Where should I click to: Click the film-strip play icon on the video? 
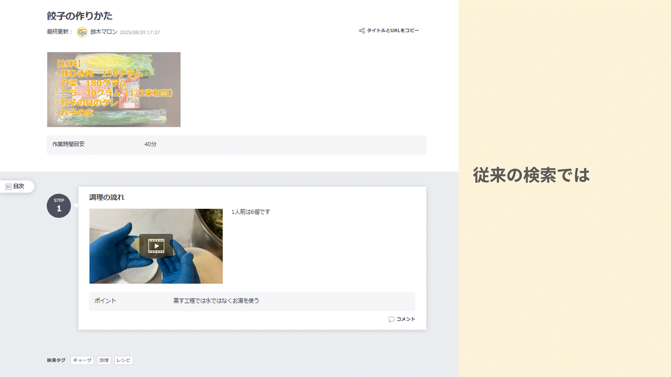click(156, 245)
